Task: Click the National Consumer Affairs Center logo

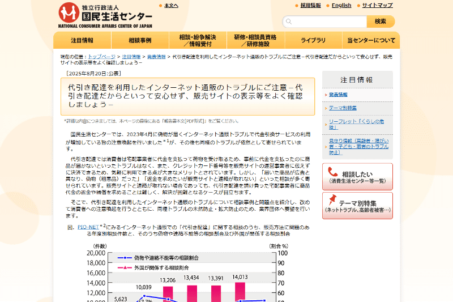Action: click(x=105, y=15)
